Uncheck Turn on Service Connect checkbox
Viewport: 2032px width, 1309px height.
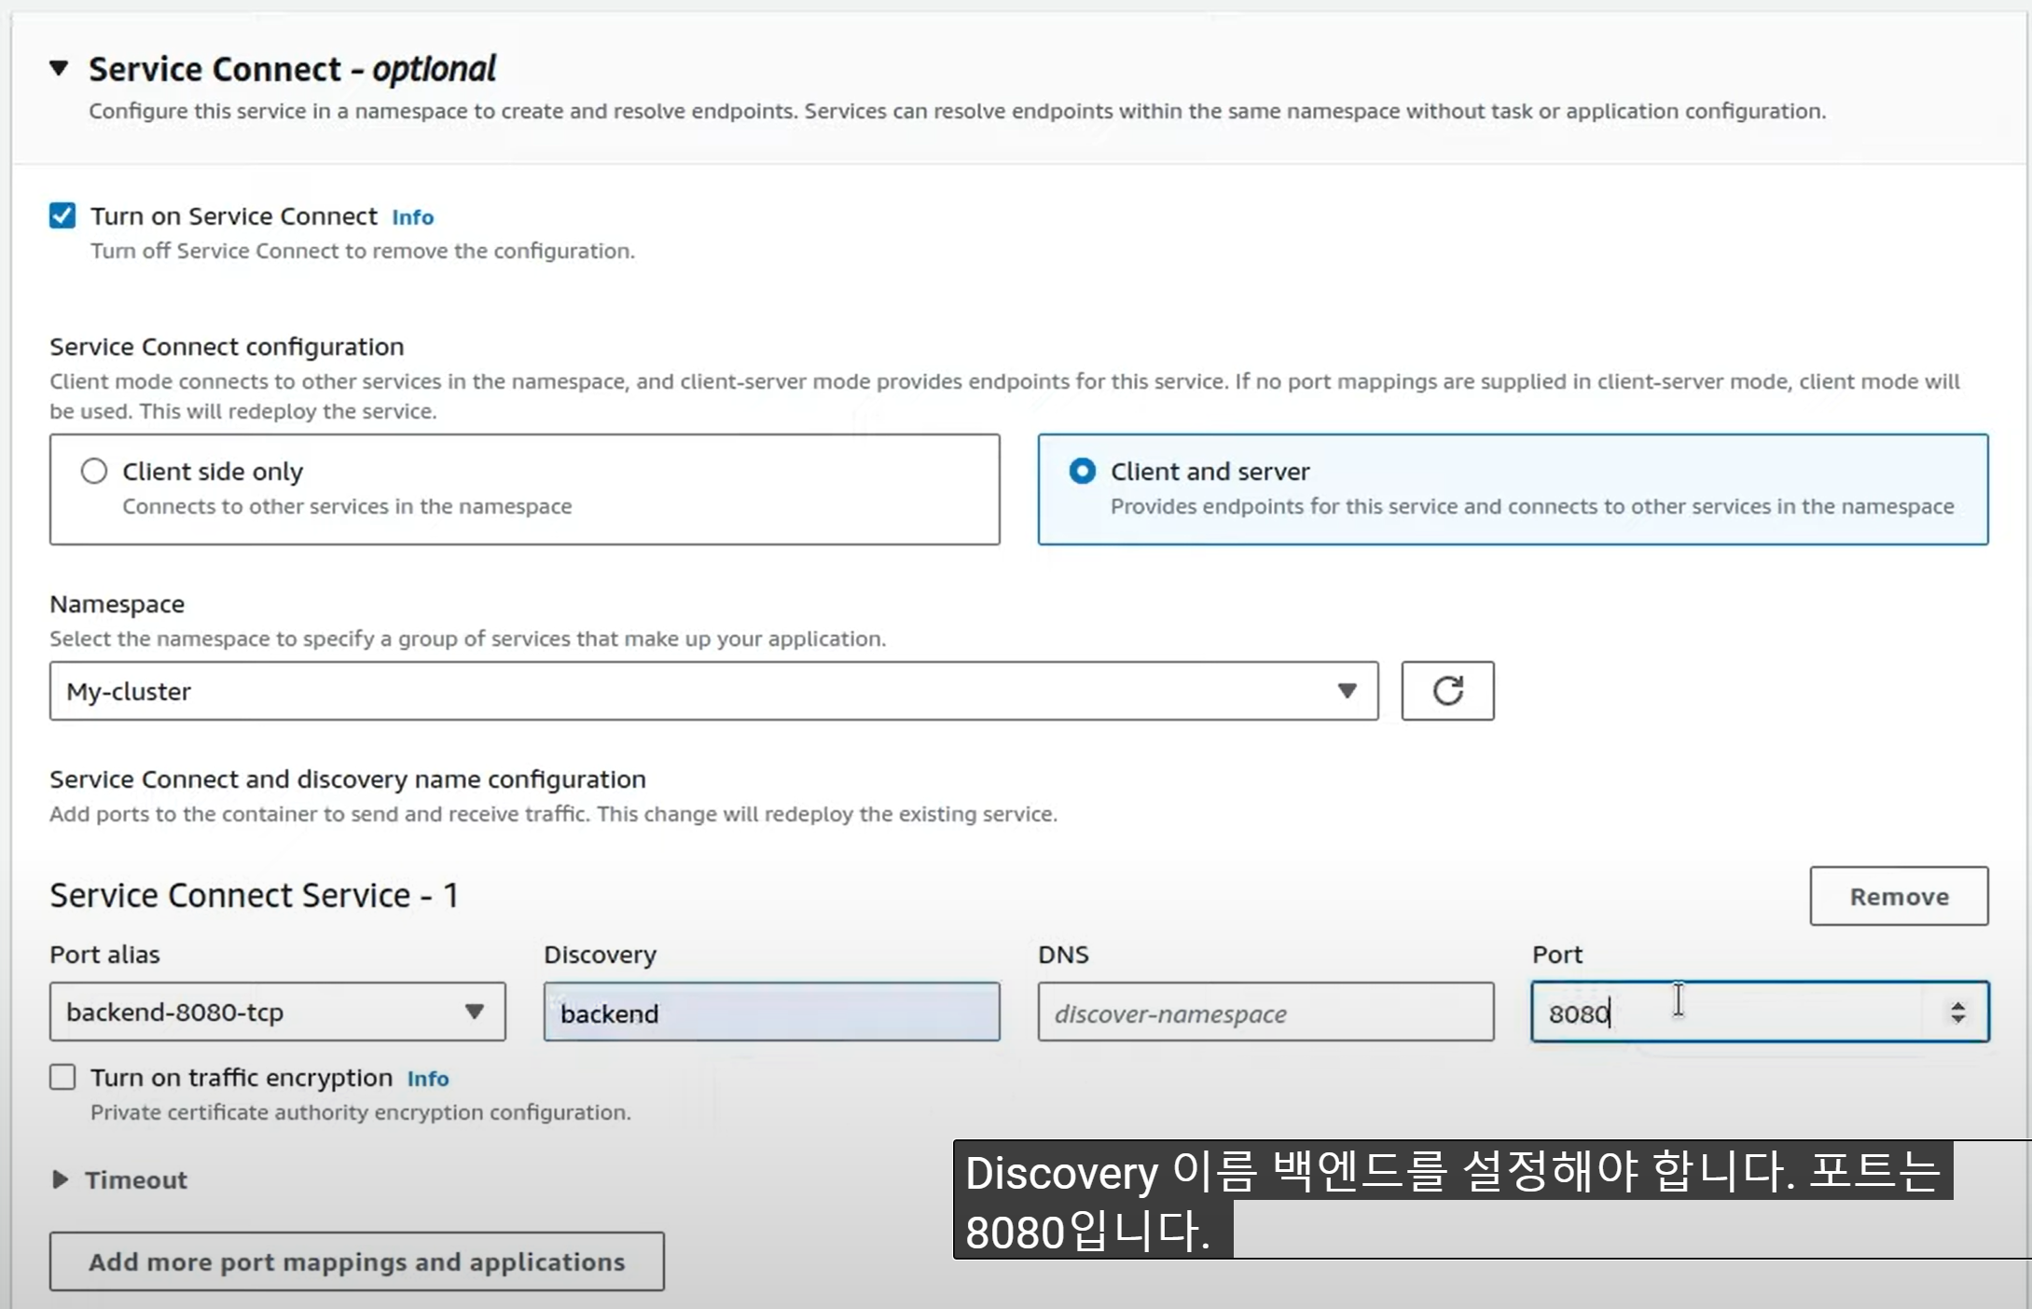click(62, 215)
